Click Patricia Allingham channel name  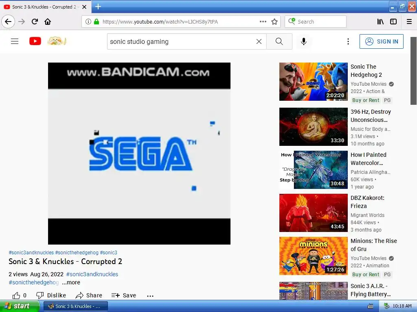point(371,172)
